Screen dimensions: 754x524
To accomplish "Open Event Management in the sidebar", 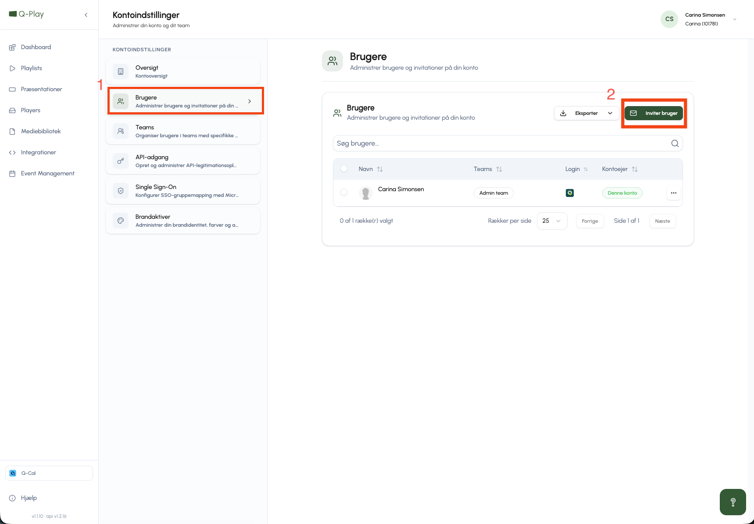I will pyautogui.click(x=48, y=173).
